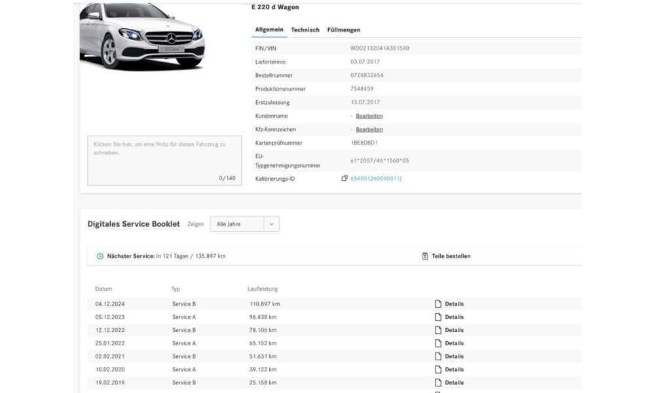Click the clock icon beside Nächster Service
Viewport: 655px width, 393px height.
coord(100,256)
